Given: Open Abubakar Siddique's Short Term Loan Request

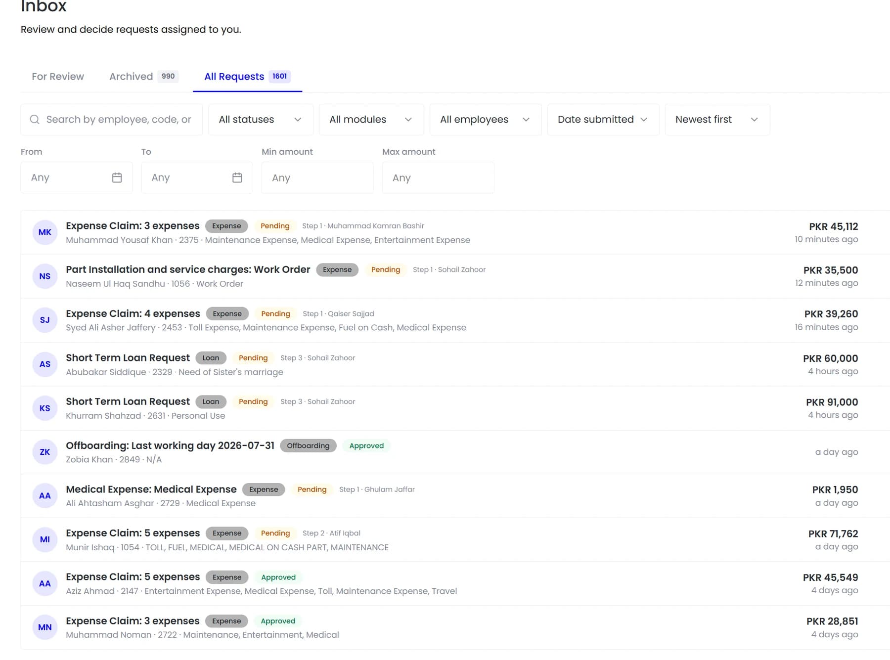Looking at the screenshot, I should tap(128, 358).
